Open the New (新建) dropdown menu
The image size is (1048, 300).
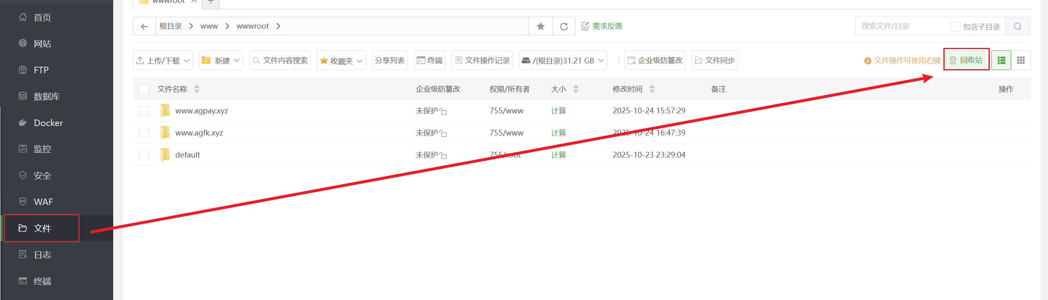(x=221, y=61)
